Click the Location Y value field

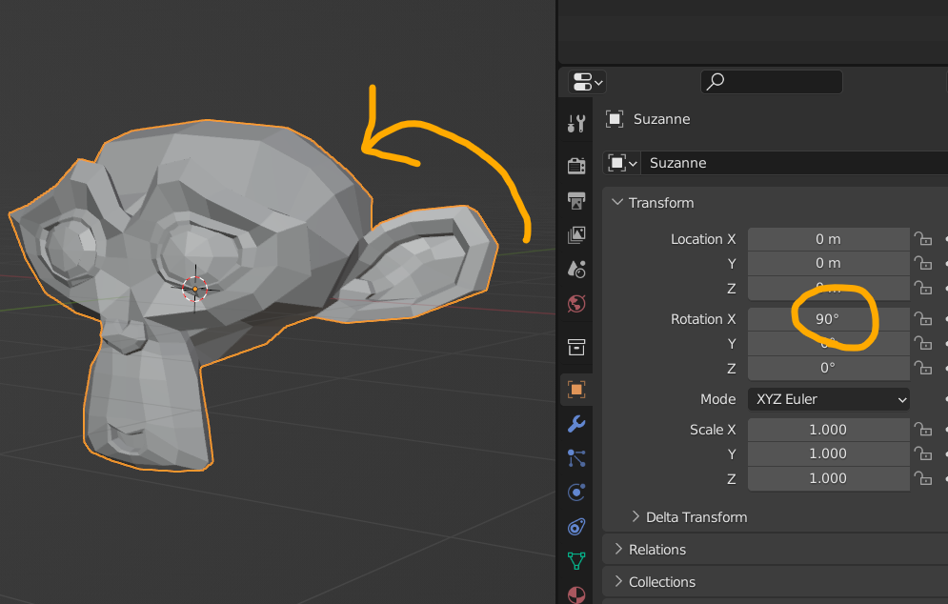click(x=828, y=263)
